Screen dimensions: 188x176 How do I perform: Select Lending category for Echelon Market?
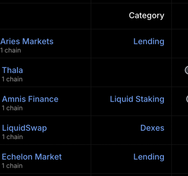point(149,157)
